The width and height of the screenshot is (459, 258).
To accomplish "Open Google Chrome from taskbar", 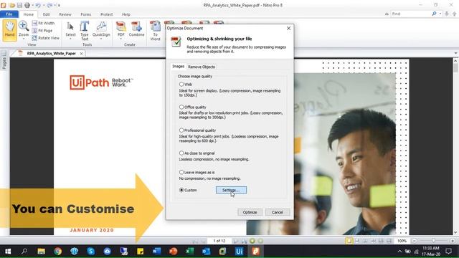I will [57, 252].
